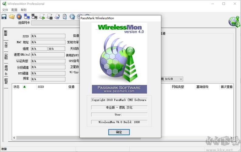241x152 pixels.
Task: Open the 文件 menu
Action: tap(5, 10)
